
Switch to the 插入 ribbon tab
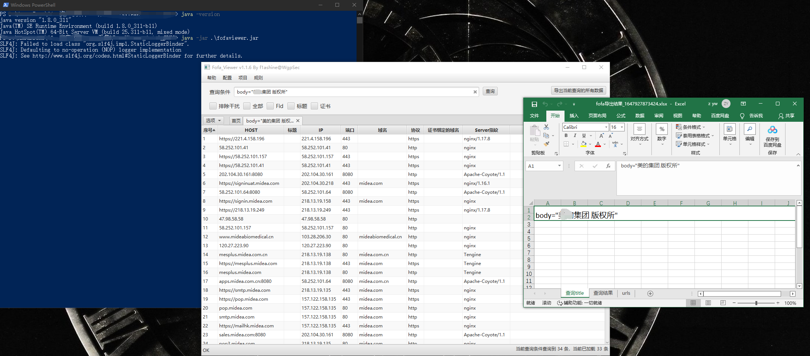574,115
